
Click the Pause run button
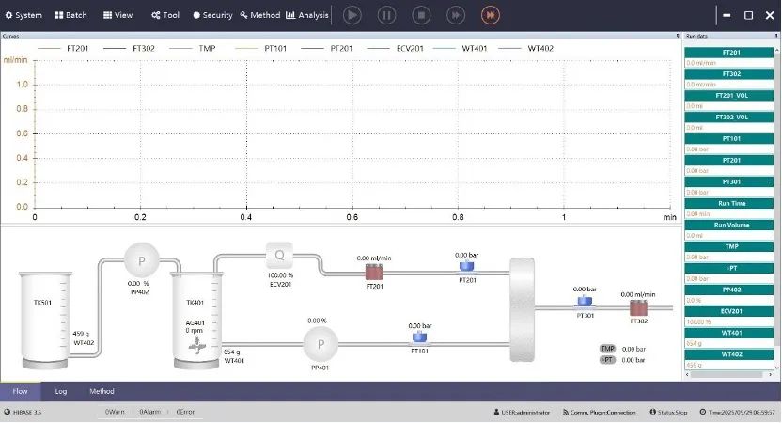(x=386, y=15)
